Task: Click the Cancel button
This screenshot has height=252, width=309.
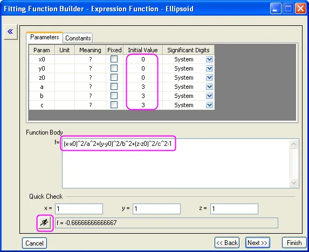Action: (35, 243)
